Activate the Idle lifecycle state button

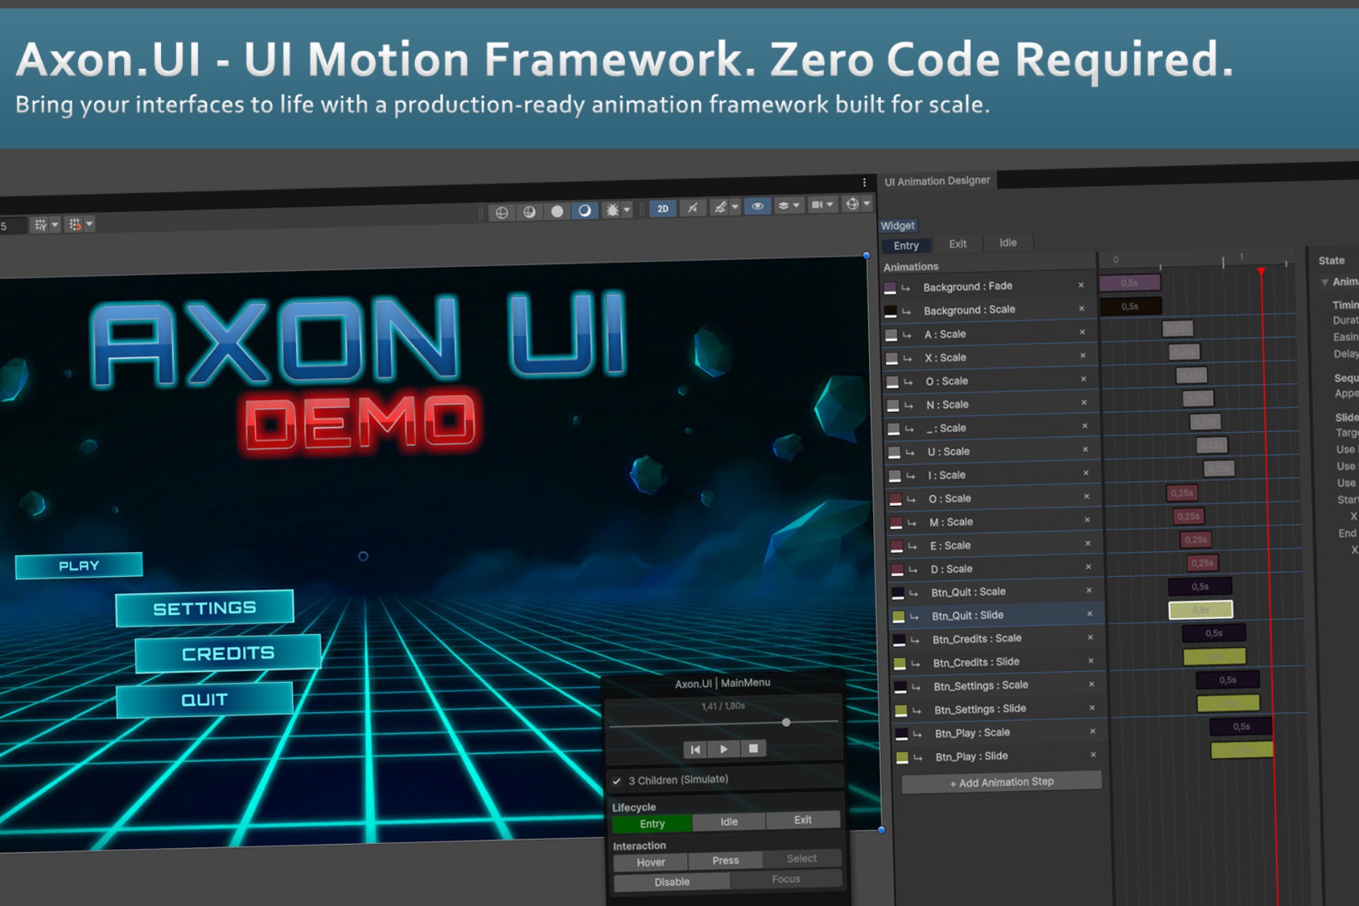click(x=729, y=822)
